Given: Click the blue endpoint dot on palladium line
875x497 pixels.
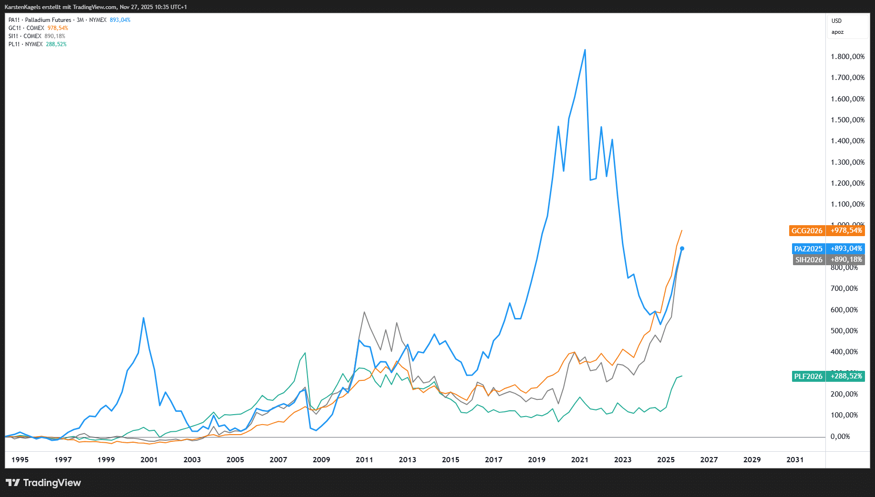Looking at the screenshot, I should pos(682,248).
